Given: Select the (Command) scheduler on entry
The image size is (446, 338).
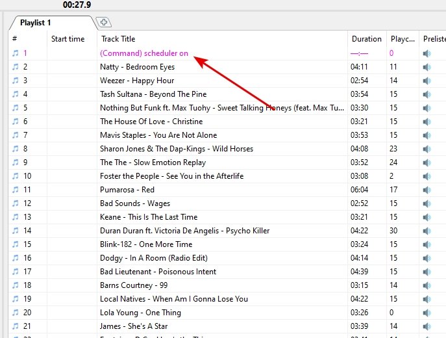Looking at the screenshot, I should (x=144, y=53).
